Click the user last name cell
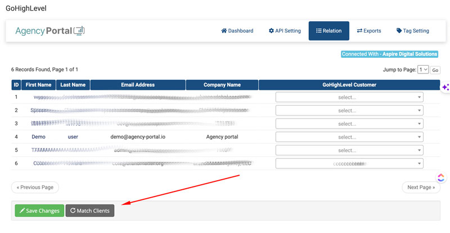Image resolution: width=450 pixels, height=233 pixels. (x=73, y=136)
